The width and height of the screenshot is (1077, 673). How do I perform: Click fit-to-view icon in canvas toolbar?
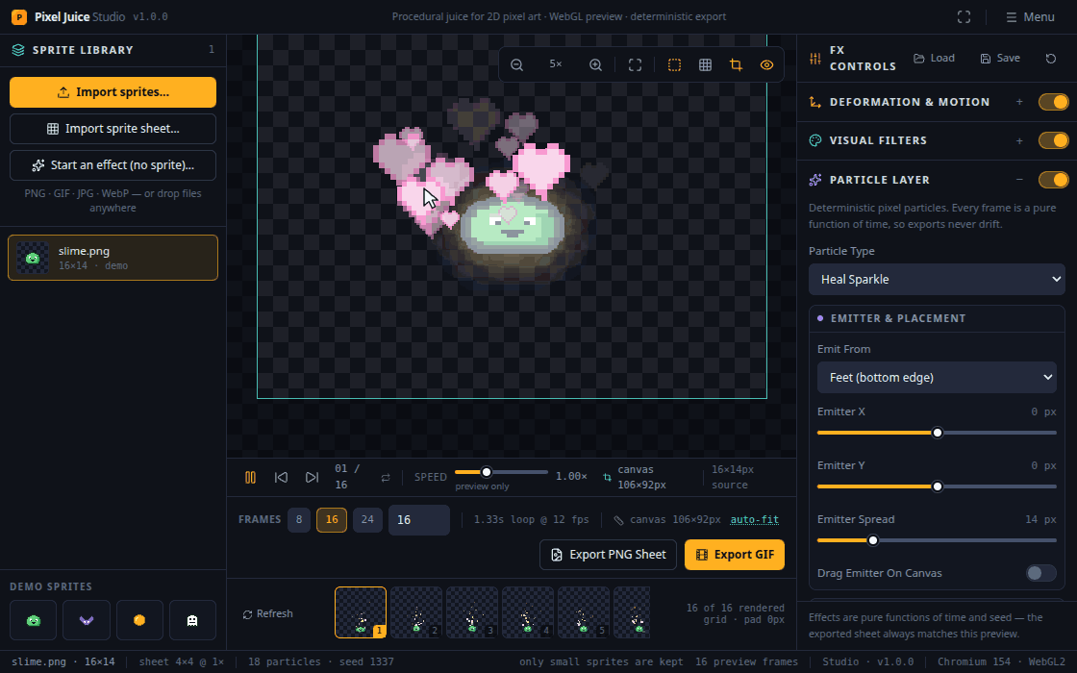pos(636,64)
